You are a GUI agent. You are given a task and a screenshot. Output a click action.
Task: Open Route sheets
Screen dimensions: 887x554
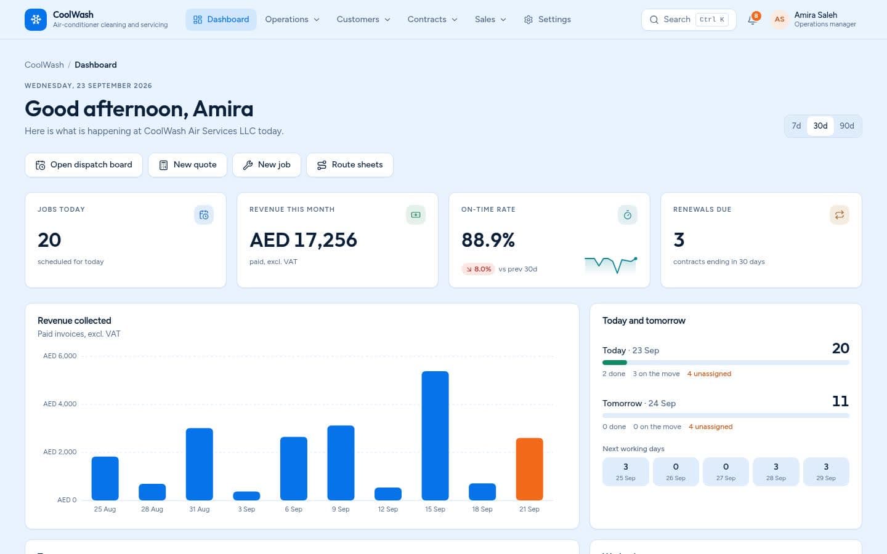pos(350,165)
